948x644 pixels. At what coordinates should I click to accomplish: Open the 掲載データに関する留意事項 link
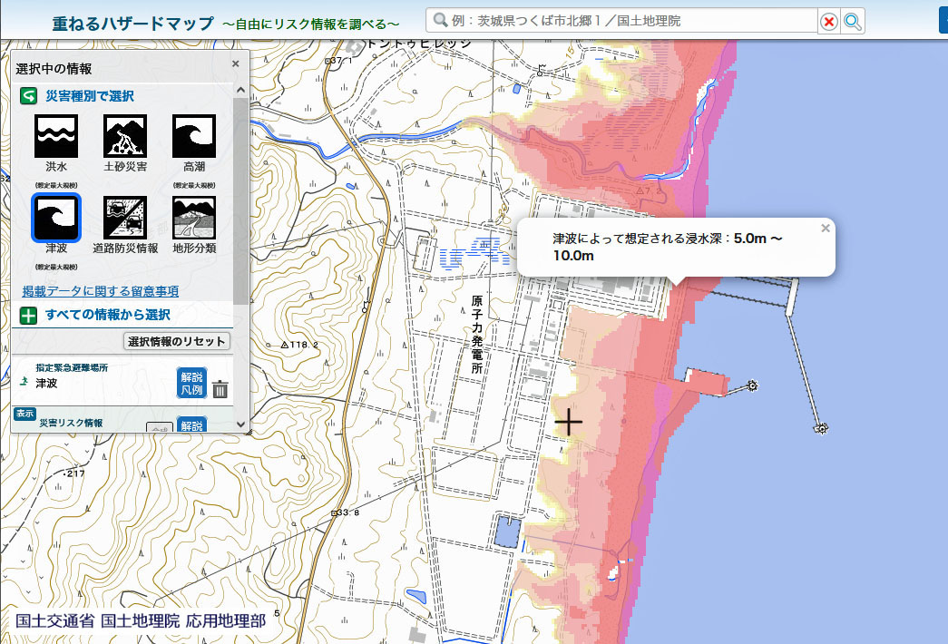(x=100, y=291)
